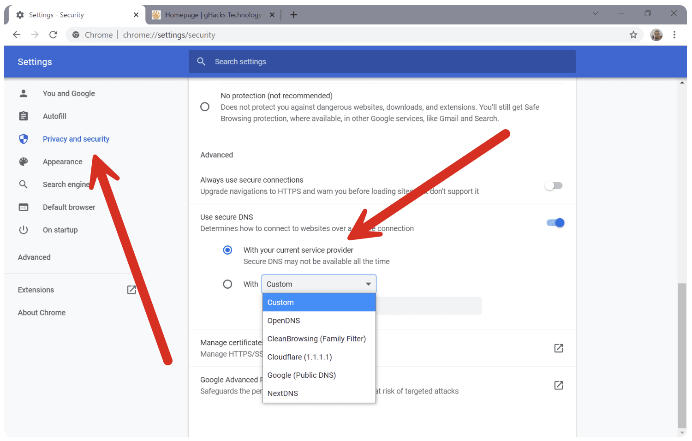Image resolution: width=692 pixels, height=441 pixels.
Task: Choose Custom in the DNS provider list
Action: (x=319, y=302)
